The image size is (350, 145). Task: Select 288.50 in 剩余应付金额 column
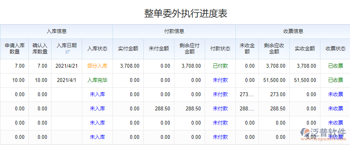193,108
